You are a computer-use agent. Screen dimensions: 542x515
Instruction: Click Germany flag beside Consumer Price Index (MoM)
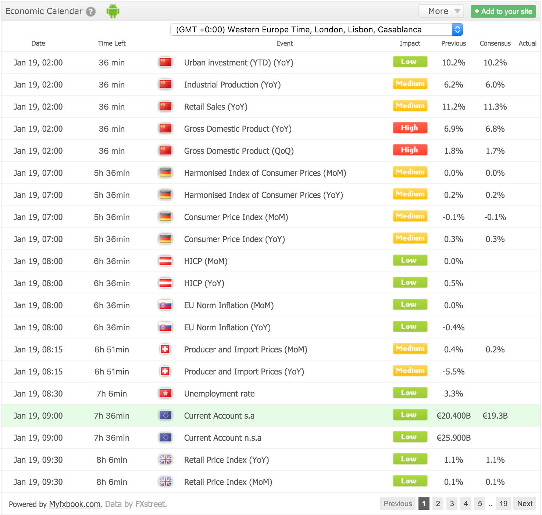pos(165,217)
